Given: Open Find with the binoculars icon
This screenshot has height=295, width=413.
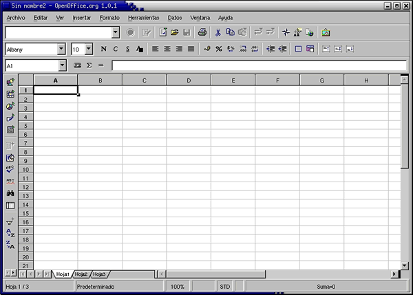Looking at the screenshot, I should click(10, 193).
